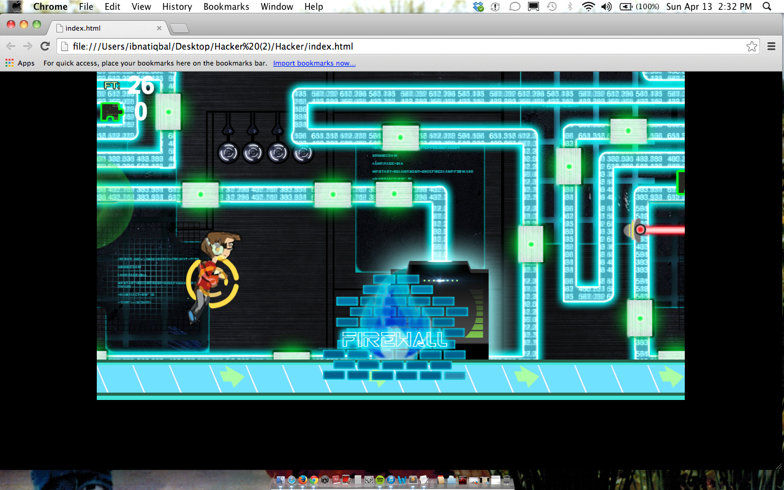This screenshot has height=490, width=784.
Task: Click the FIREWALL brick obstacle
Action: click(396, 326)
